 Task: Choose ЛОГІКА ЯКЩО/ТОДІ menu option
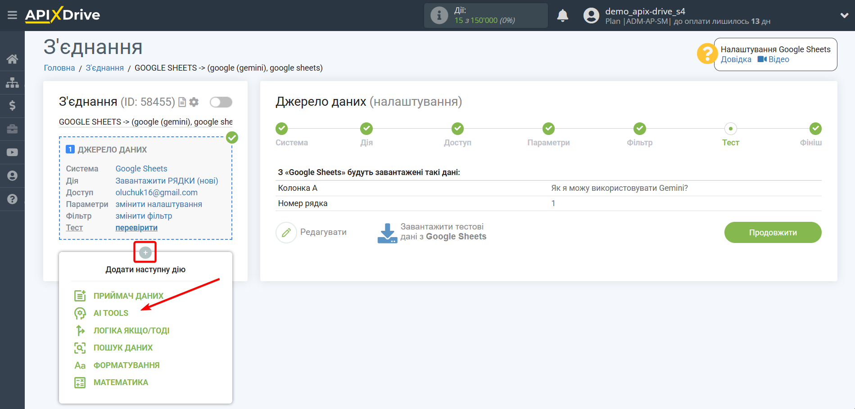point(131,331)
